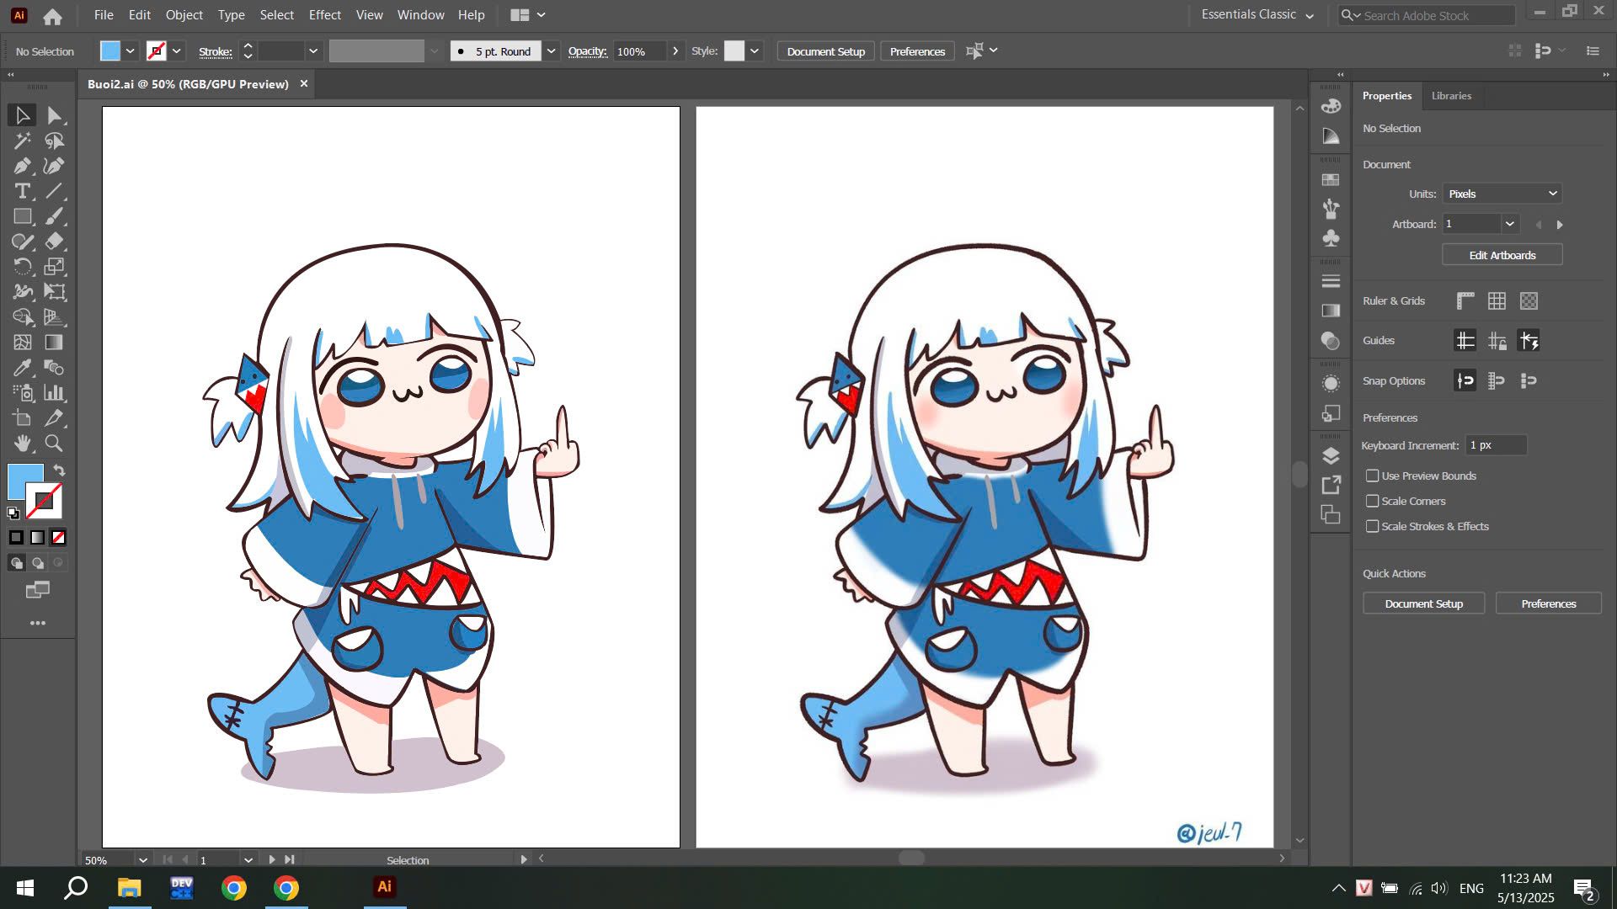Select the Magic Wand tool

pos(23,141)
